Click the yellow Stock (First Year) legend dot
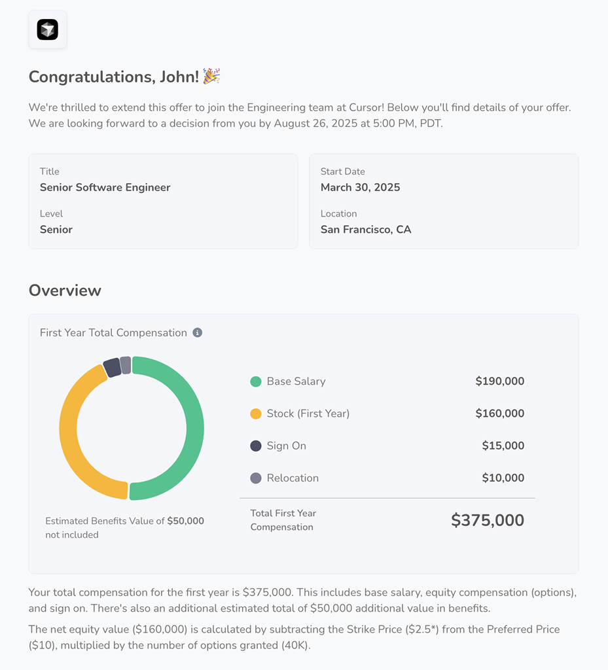This screenshot has width=608, height=670. click(x=255, y=414)
